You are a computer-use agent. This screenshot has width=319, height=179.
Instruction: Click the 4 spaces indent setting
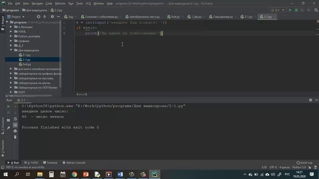point(285,167)
